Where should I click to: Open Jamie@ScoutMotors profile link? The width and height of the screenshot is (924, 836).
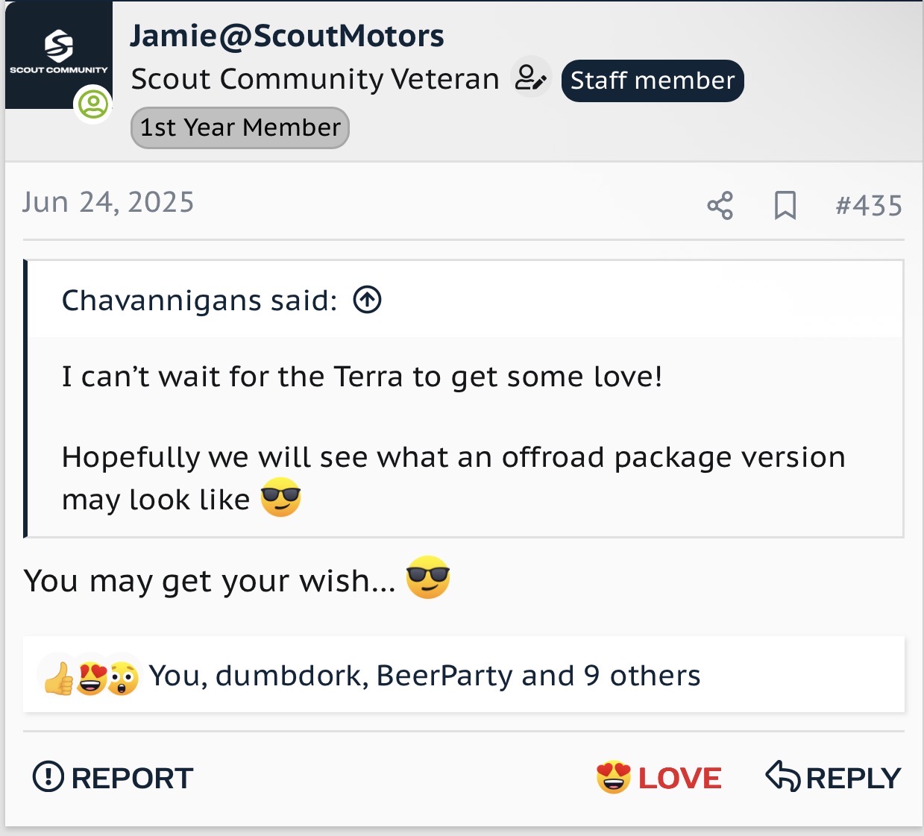pos(287,35)
